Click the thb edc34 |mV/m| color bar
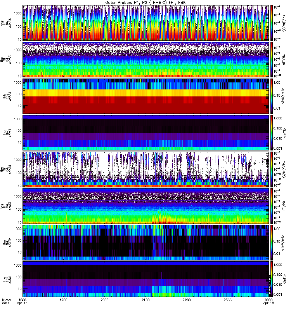291x311 pixels. coord(272,96)
